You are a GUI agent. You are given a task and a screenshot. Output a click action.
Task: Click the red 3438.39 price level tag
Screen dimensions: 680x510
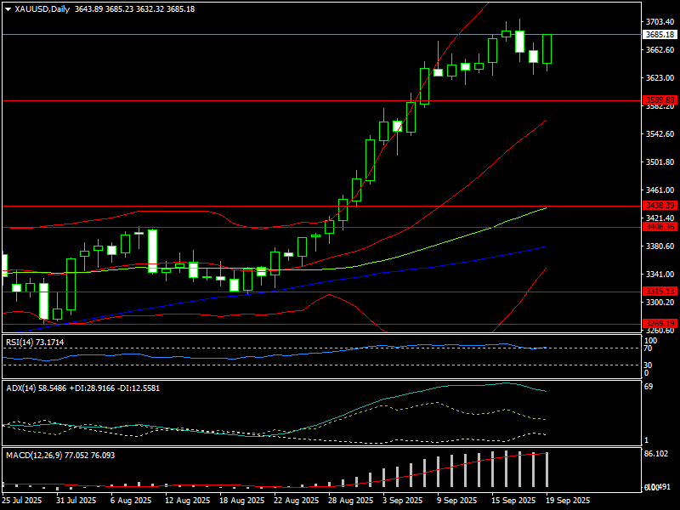[659, 206]
